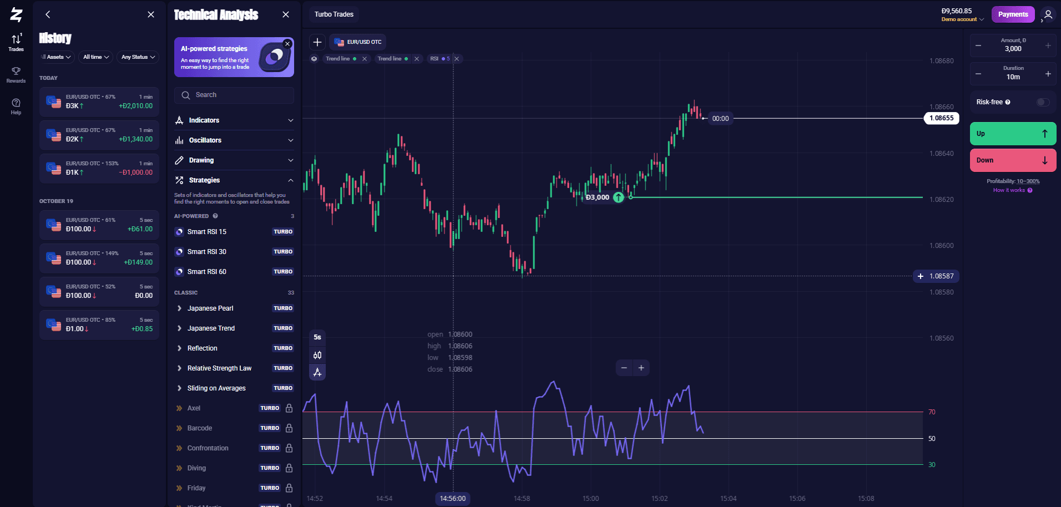
Task: Open the chart layers icon
Action: [x=314, y=59]
